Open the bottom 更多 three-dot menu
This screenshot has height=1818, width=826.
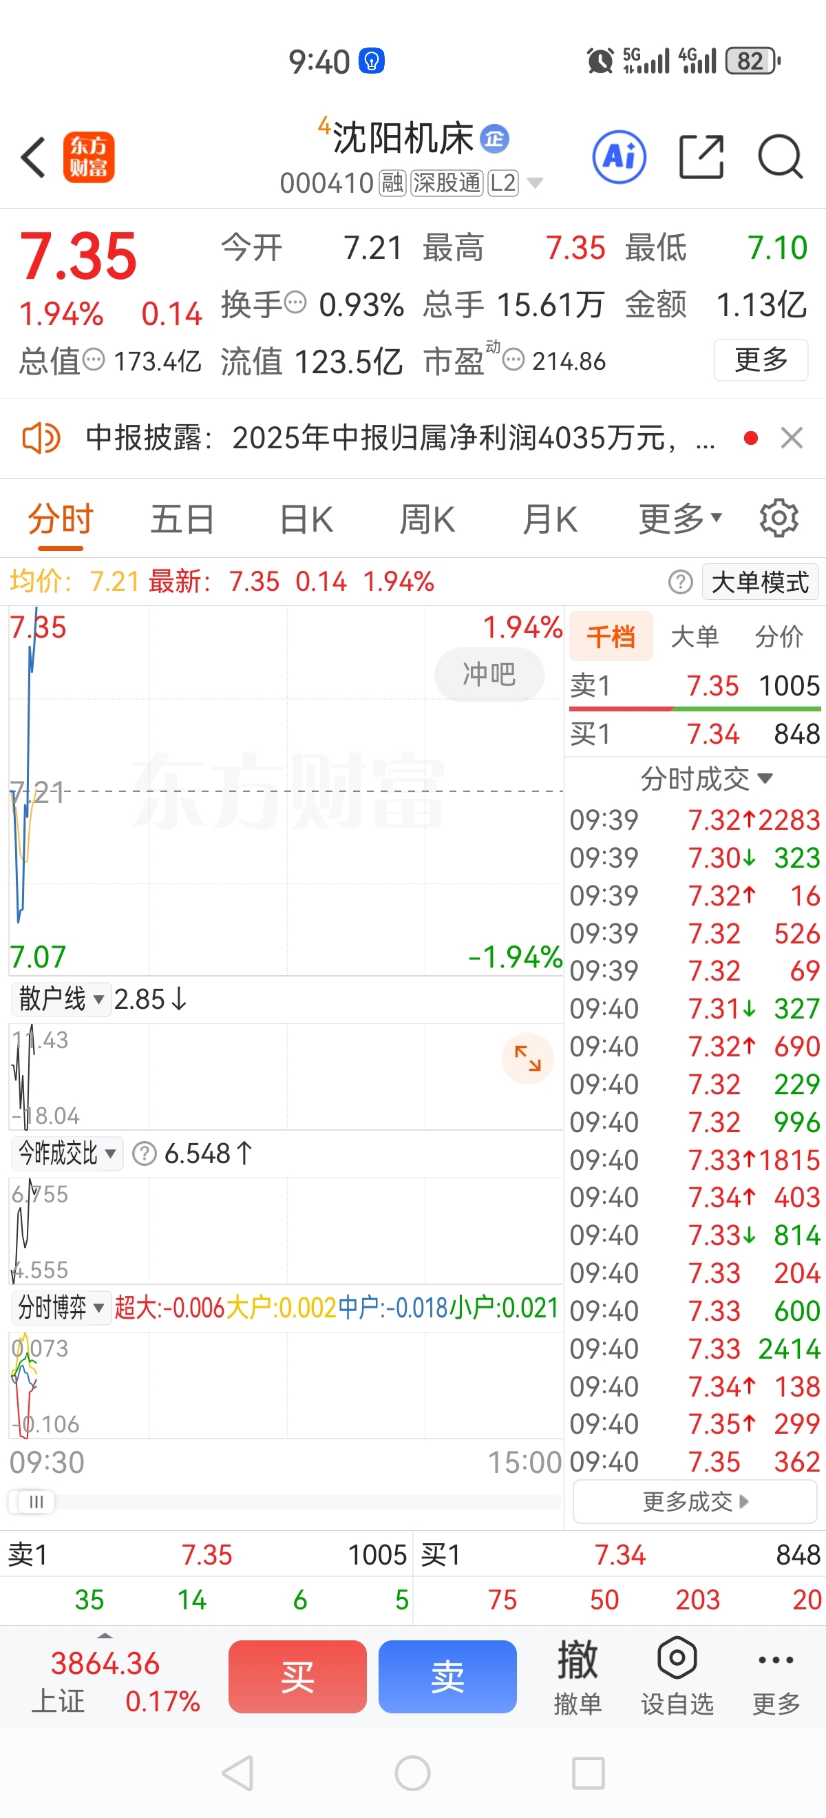point(776,1677)
